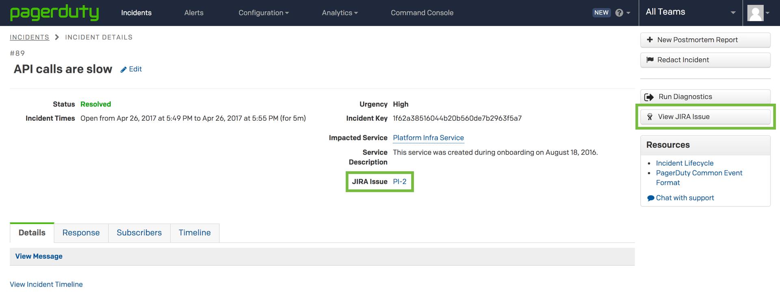
Task: Open the All Teams selector
Action: pyautogui.click(x=691, y=12)
